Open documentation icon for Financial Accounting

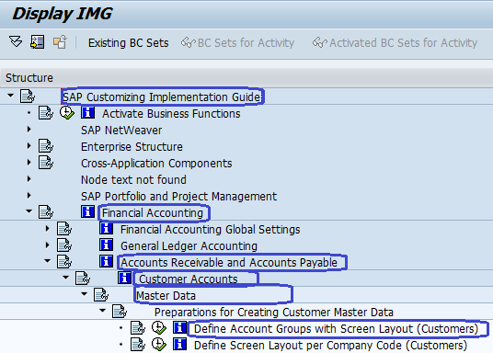click(x=46, y=211)
